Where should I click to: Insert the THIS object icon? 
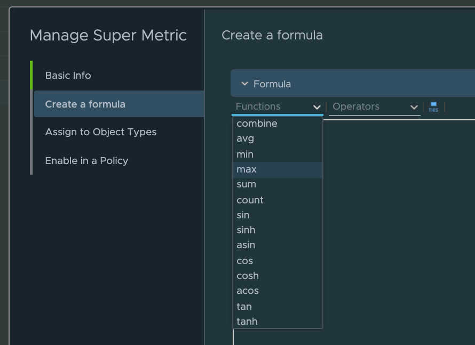pyautogui.click(x=433, y=107)
